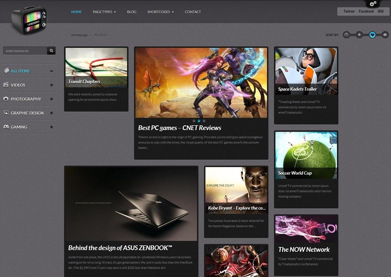Open The NOW Network title
This screenshot has height=277, width=391.
(304, 250)
